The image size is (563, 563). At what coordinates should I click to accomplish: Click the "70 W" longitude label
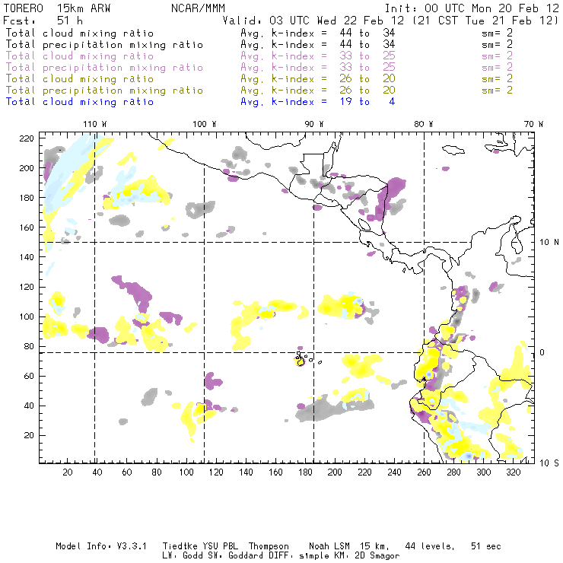pyautogui.click(x=533, y=124)
